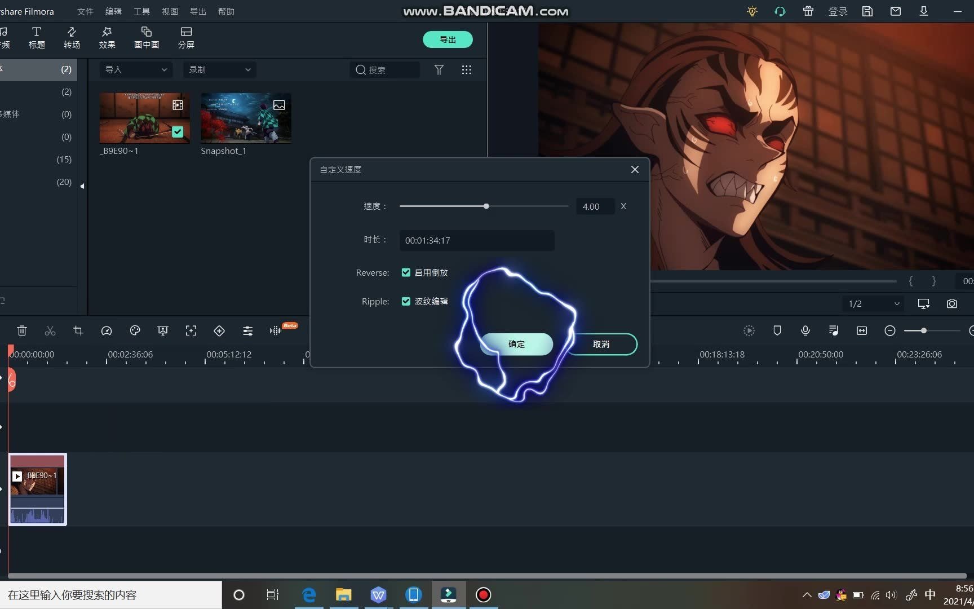This screenshot has height=609, width=974.
Task: Click the 取消 cancel button
Action: (601, 344)
